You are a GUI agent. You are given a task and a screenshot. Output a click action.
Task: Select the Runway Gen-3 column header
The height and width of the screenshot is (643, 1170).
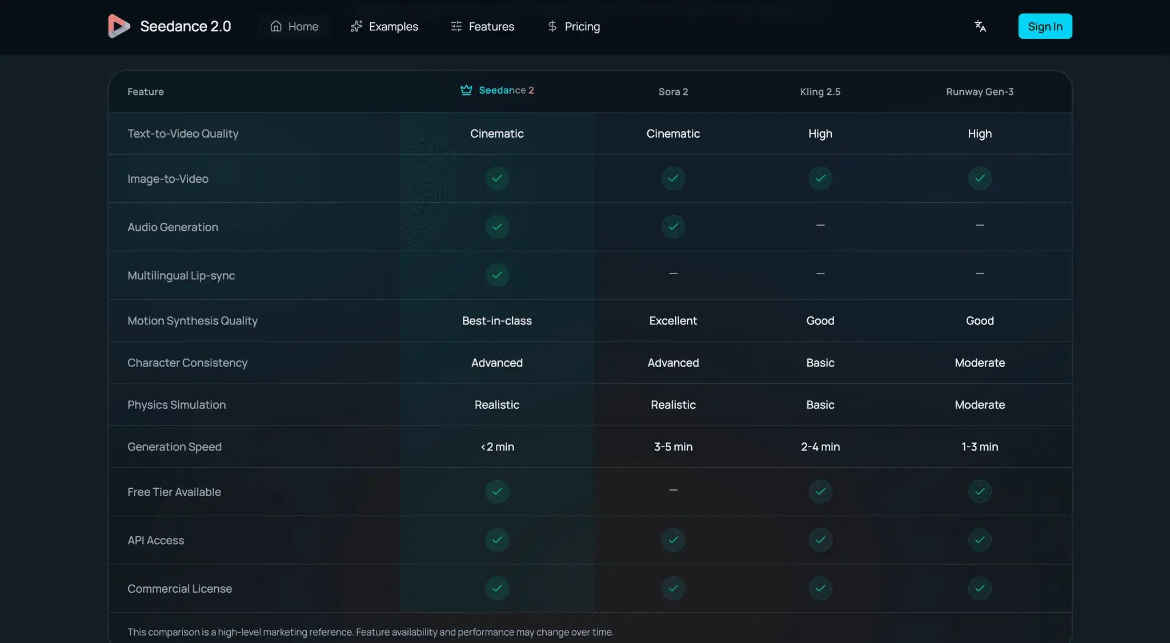(x=980, y=91)
